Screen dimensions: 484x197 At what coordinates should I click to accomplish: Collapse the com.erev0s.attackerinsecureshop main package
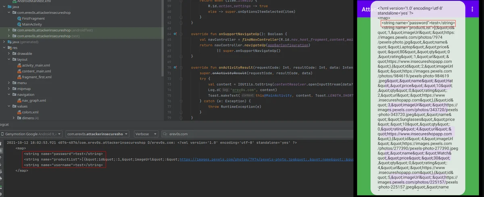coord(8,13)
